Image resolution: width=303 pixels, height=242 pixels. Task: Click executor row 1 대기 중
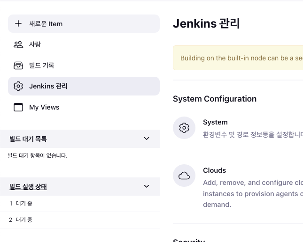point(80,204)
